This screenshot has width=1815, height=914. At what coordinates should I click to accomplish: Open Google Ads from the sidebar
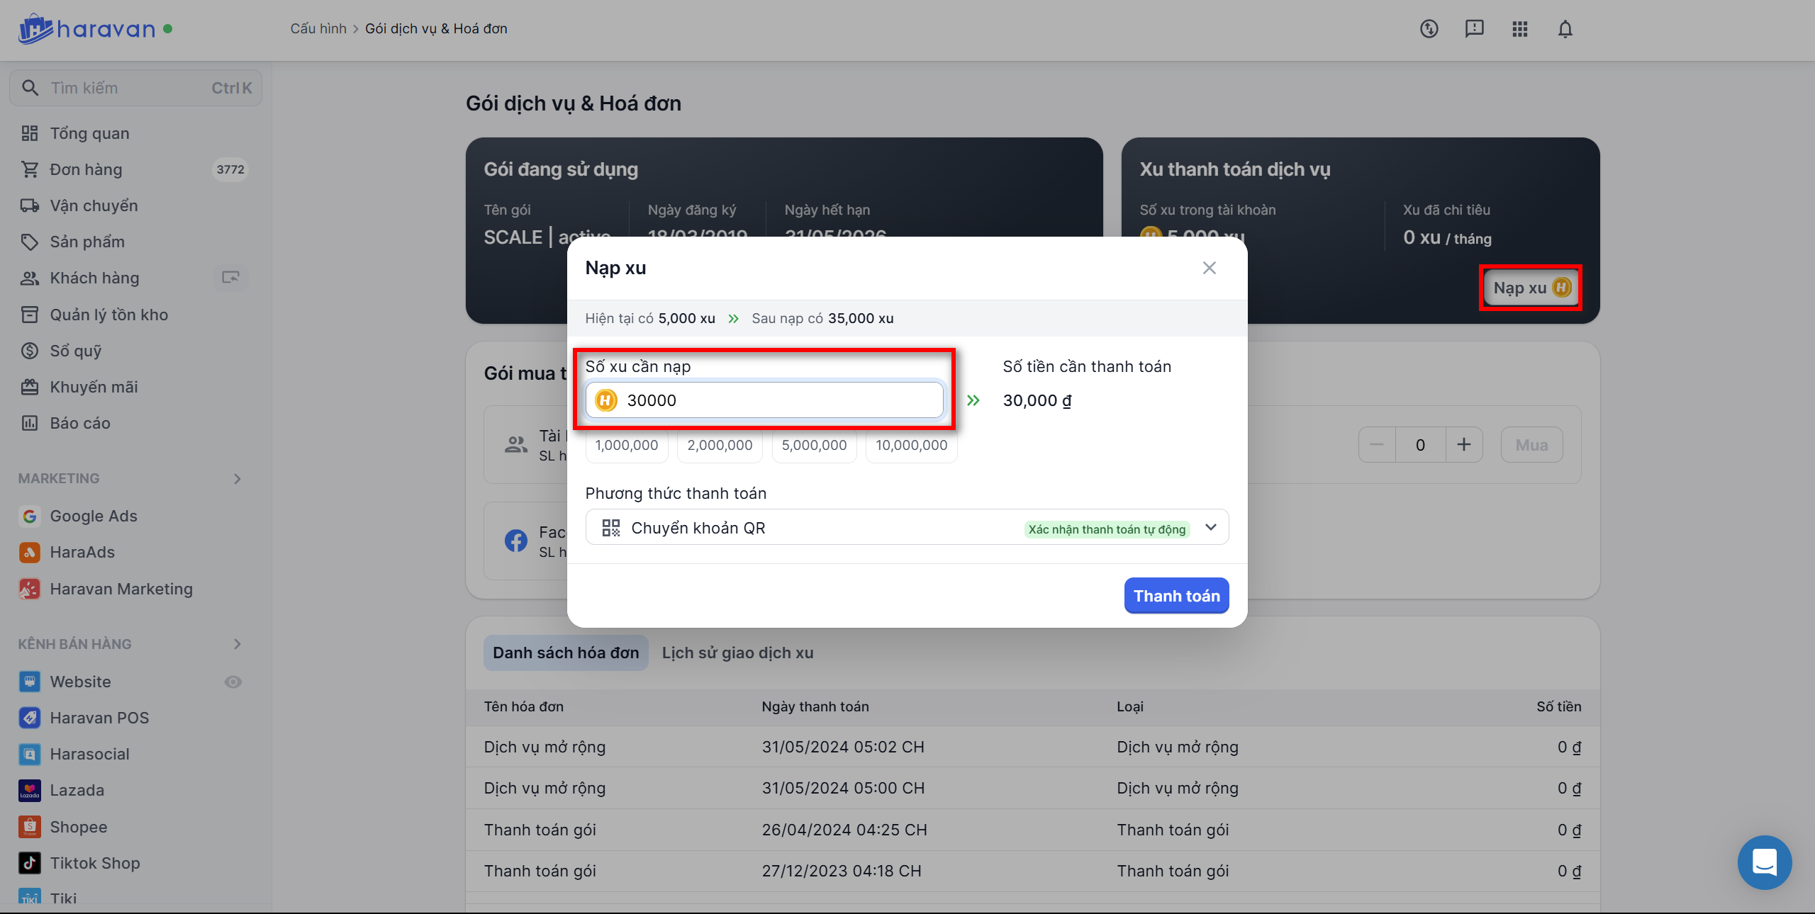[x=94, y=516]
